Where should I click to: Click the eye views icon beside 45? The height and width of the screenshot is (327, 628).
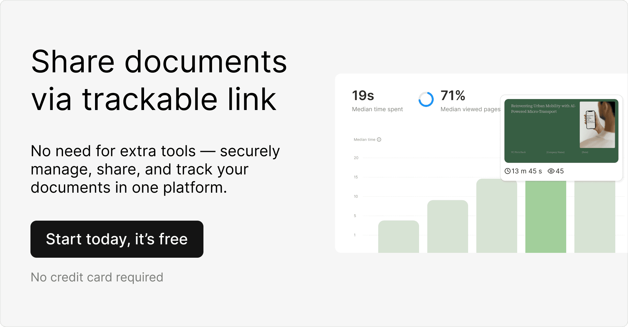pyautogui.click(x=551, y=171)
